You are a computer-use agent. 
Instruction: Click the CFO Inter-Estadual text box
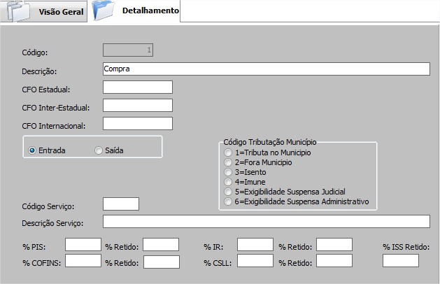137,106
